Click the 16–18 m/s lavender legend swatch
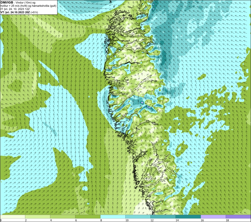 click(213, 216)
